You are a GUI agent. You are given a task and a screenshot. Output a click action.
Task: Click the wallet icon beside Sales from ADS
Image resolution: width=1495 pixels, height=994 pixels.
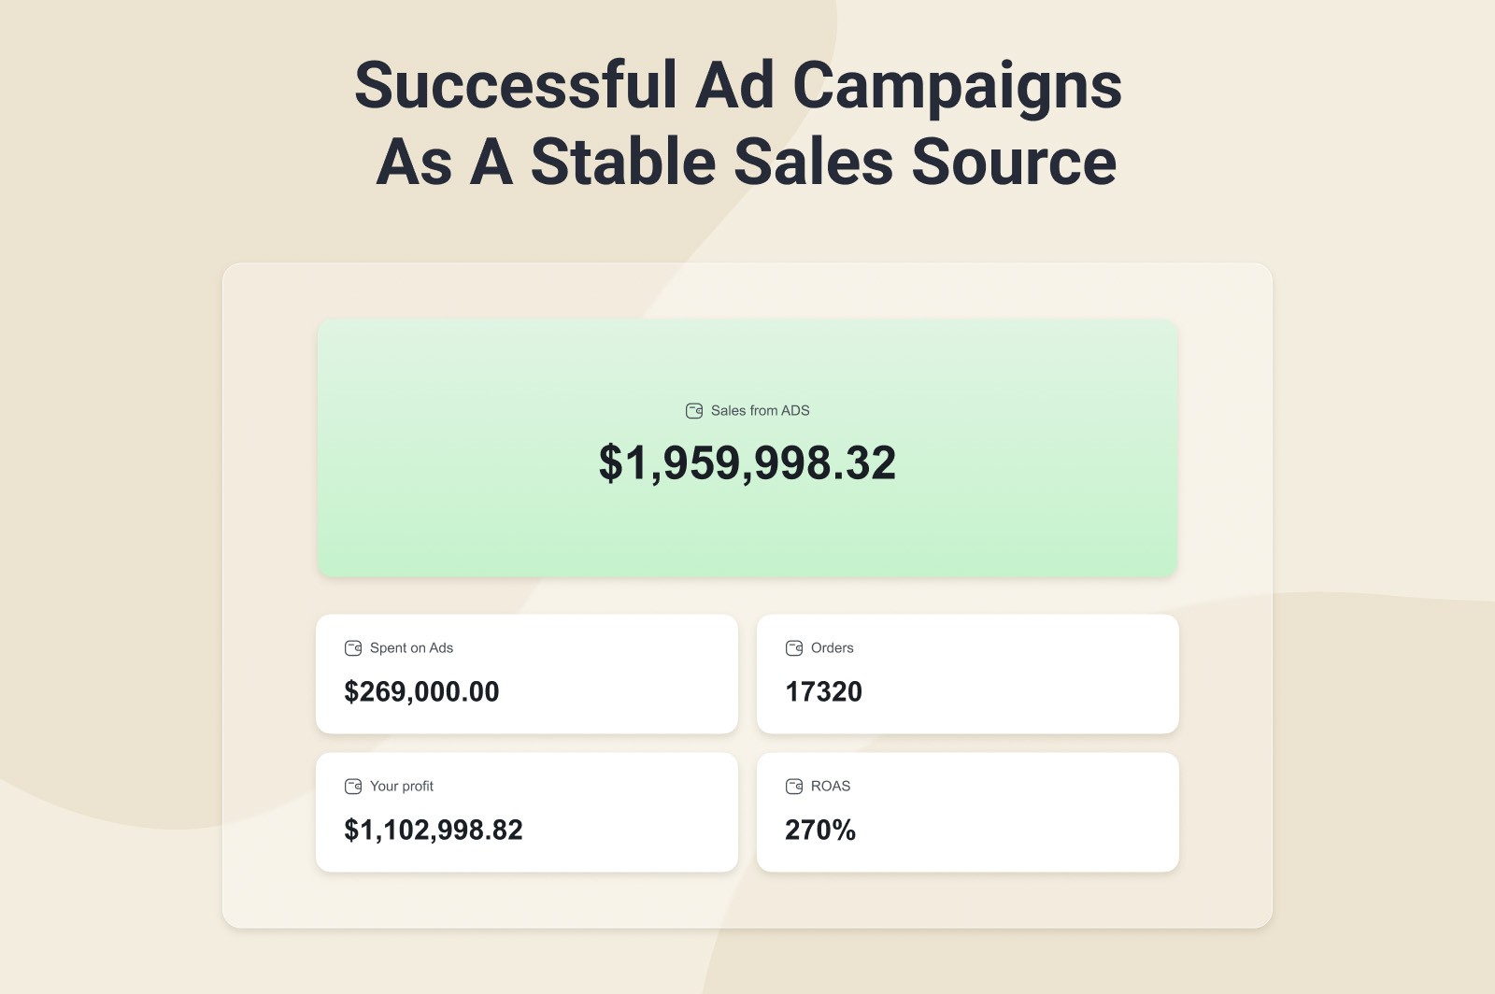pos(694,411)
